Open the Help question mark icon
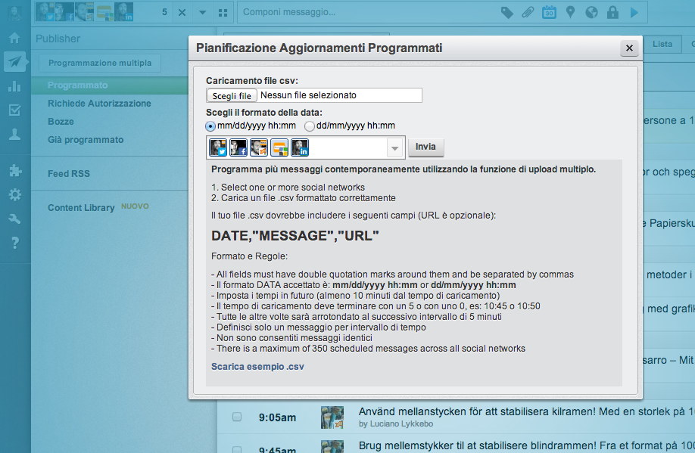This screenshot has width=695, height=453. (15, 243)
